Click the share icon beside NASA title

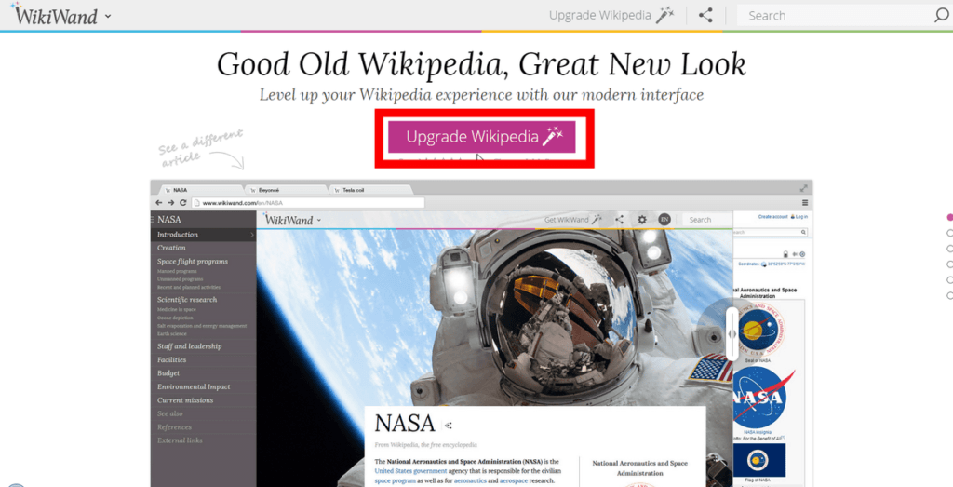(448, 426)
